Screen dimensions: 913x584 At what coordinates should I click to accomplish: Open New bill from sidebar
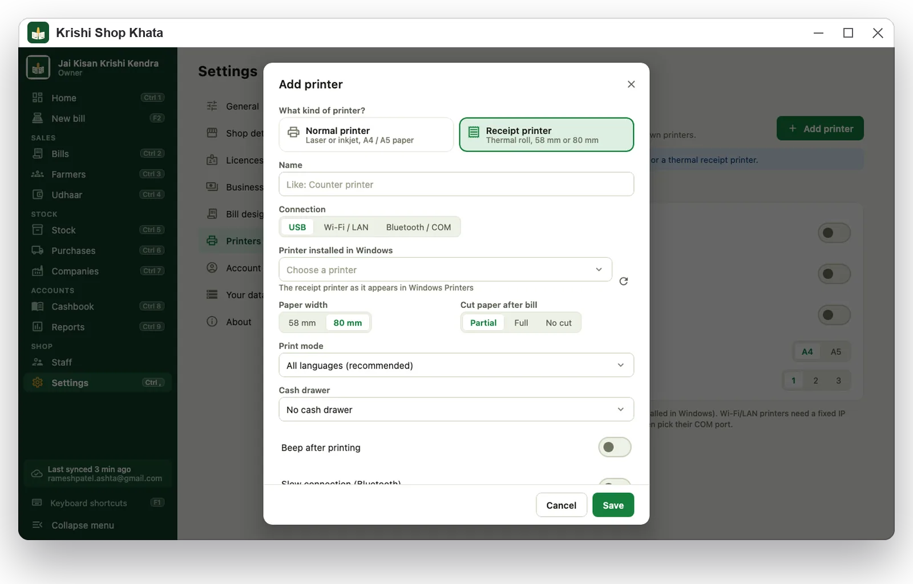(98, 118)
